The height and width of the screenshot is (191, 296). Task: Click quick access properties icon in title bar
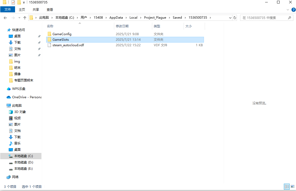pos(13,2)
